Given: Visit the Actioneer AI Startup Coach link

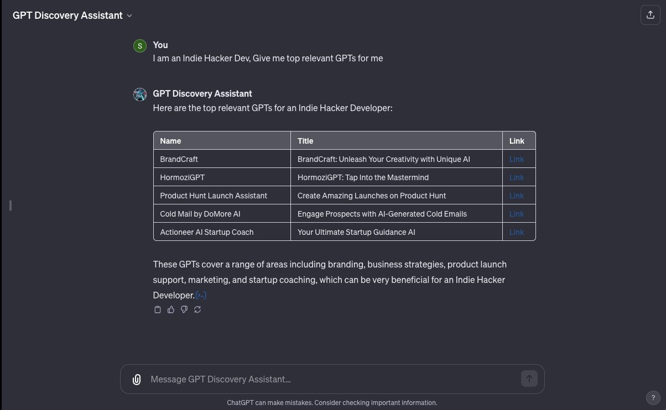Looking at the screenshot, I should coord(517,232).
